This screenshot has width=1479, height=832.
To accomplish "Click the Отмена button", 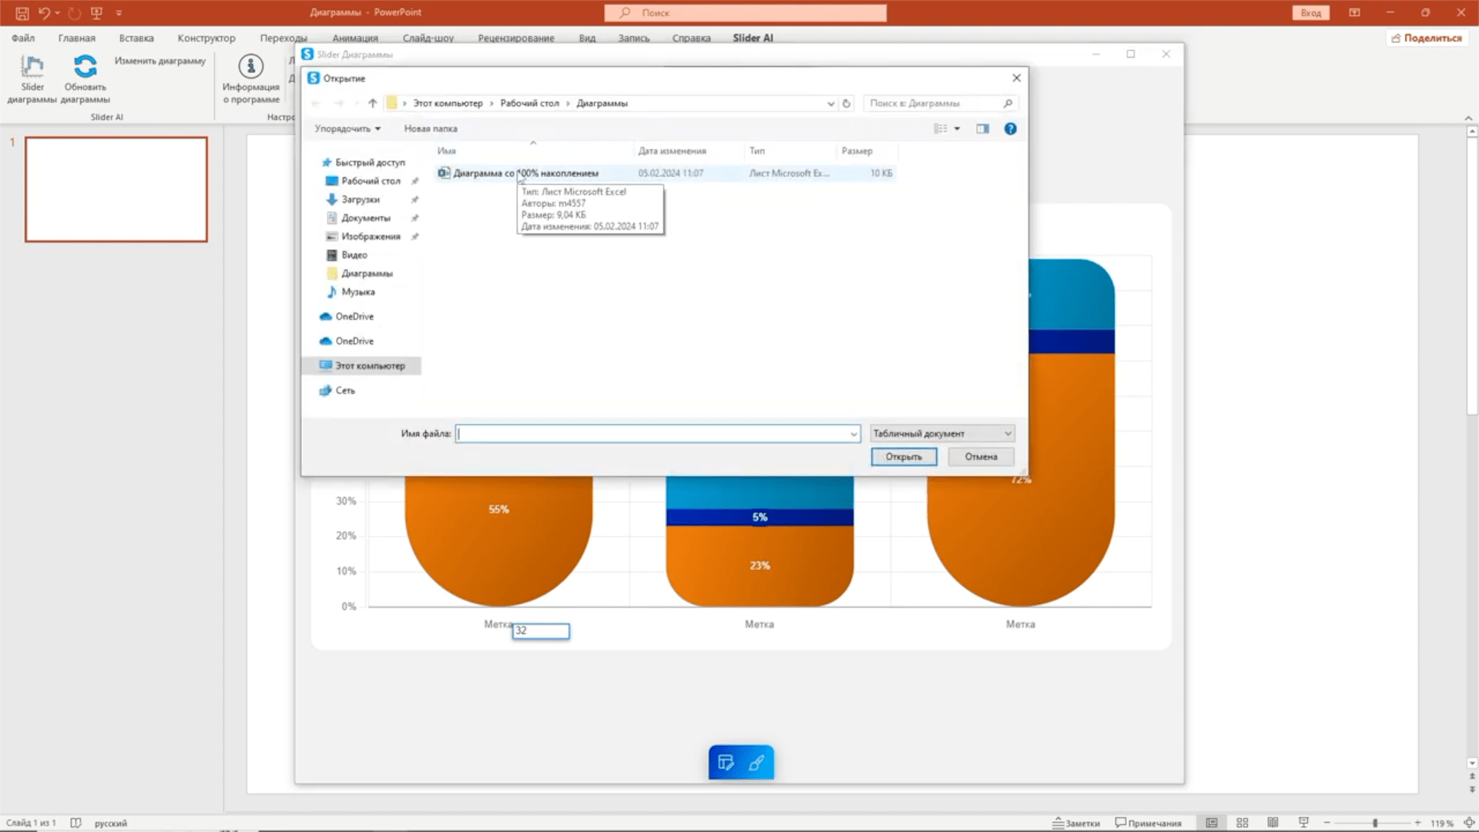I will (981, 457).
